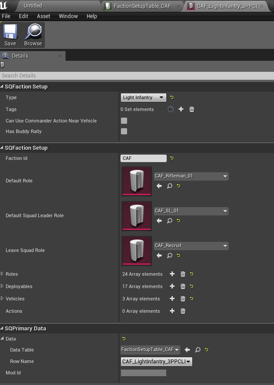Expand the Roles array section
Screen dimensions: 274x385
click(x=2, y=274)
